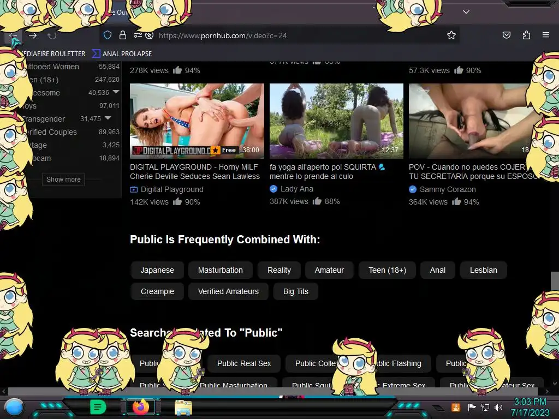Click the Verified Amateurs tag chip
The width and height of the screenshot is (559, 419).
click(228, 291)
